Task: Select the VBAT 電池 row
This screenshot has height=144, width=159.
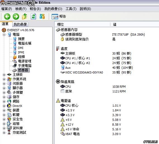Action: coord(91,134)
